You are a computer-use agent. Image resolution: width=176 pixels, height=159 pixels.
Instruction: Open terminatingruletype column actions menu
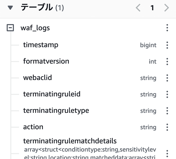167,111
